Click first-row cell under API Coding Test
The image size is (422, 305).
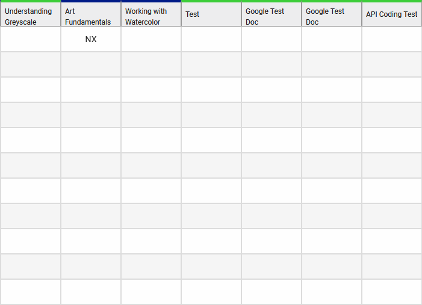(x=392, y=39)
